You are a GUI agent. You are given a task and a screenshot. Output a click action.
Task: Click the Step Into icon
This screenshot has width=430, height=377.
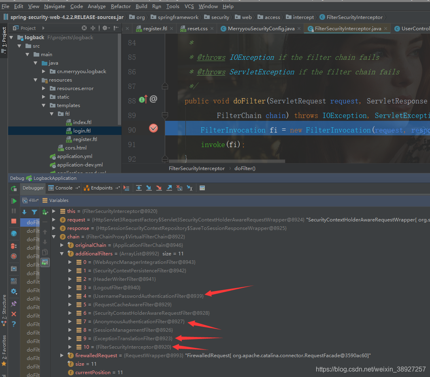click(149, 188)
